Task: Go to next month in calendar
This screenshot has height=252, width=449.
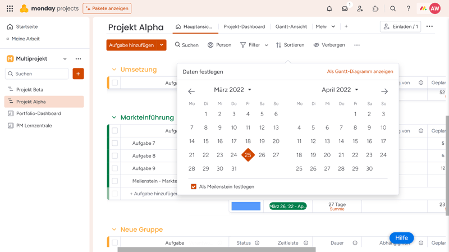Action: [384, 91]
